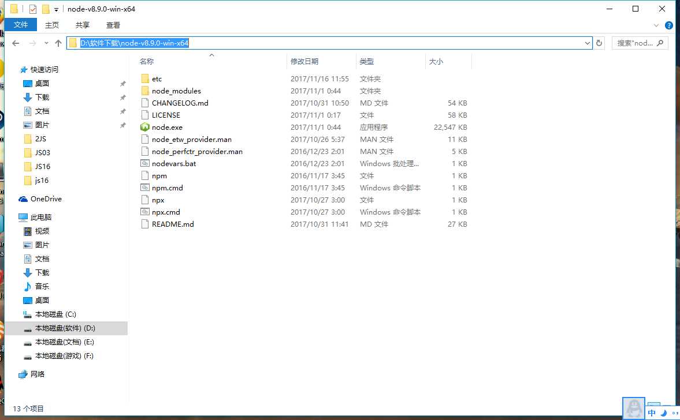Open the etc folder icon
The height and width of the screenshot is (420, 680).
tap(145, 79)
